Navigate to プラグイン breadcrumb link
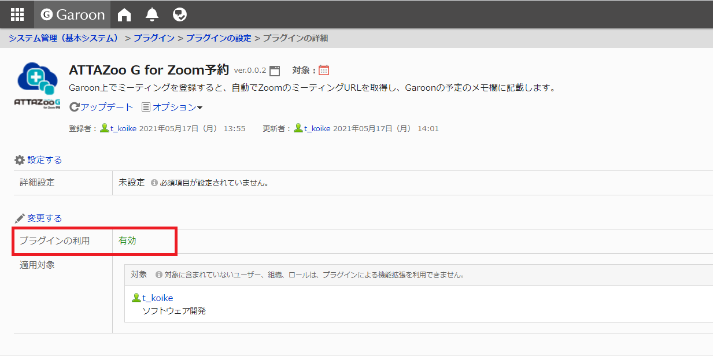 click(x=154, y=38)
